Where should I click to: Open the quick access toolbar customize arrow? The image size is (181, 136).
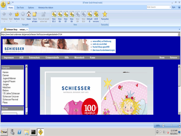13,2
